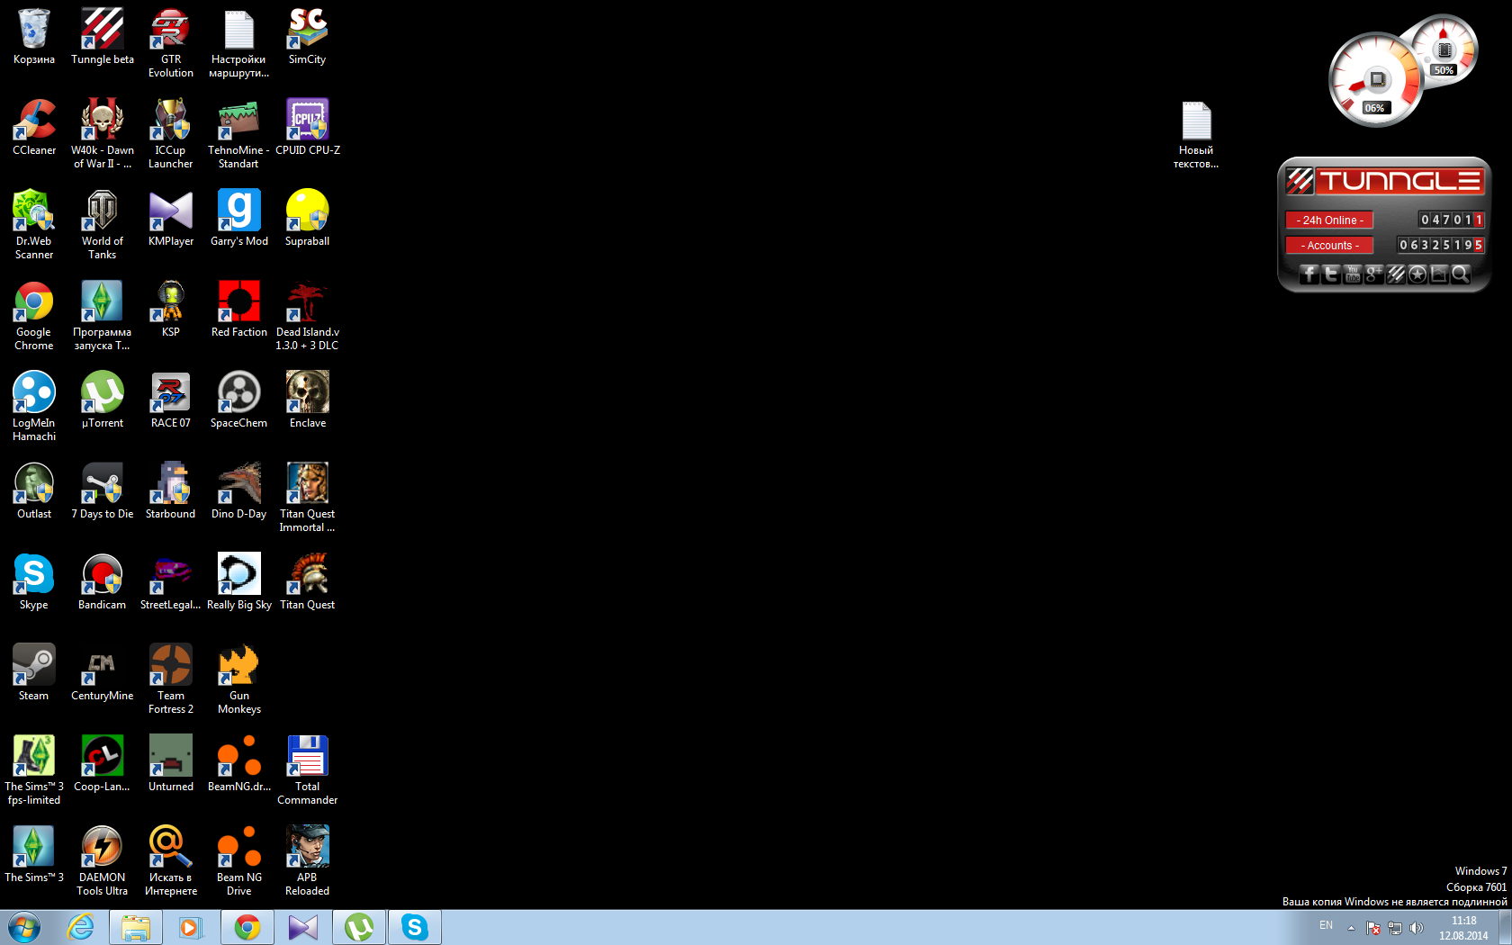
Task: Open Red Faction shortcut
Action: pyautogui.click(x=239, y=310)
